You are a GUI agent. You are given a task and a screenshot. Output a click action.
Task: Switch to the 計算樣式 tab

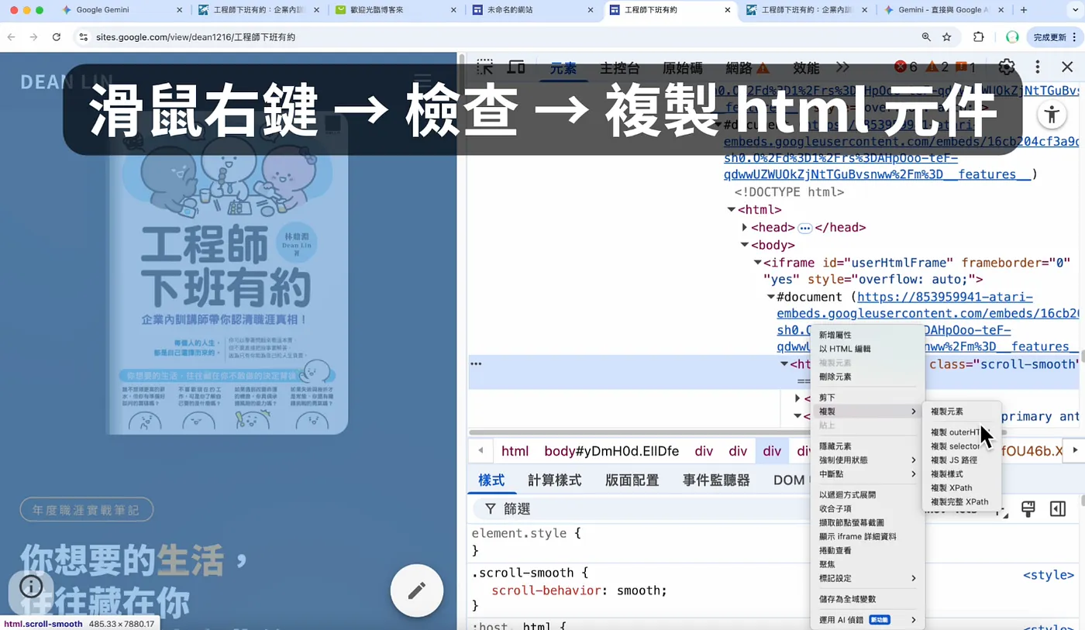coord(555,480)
